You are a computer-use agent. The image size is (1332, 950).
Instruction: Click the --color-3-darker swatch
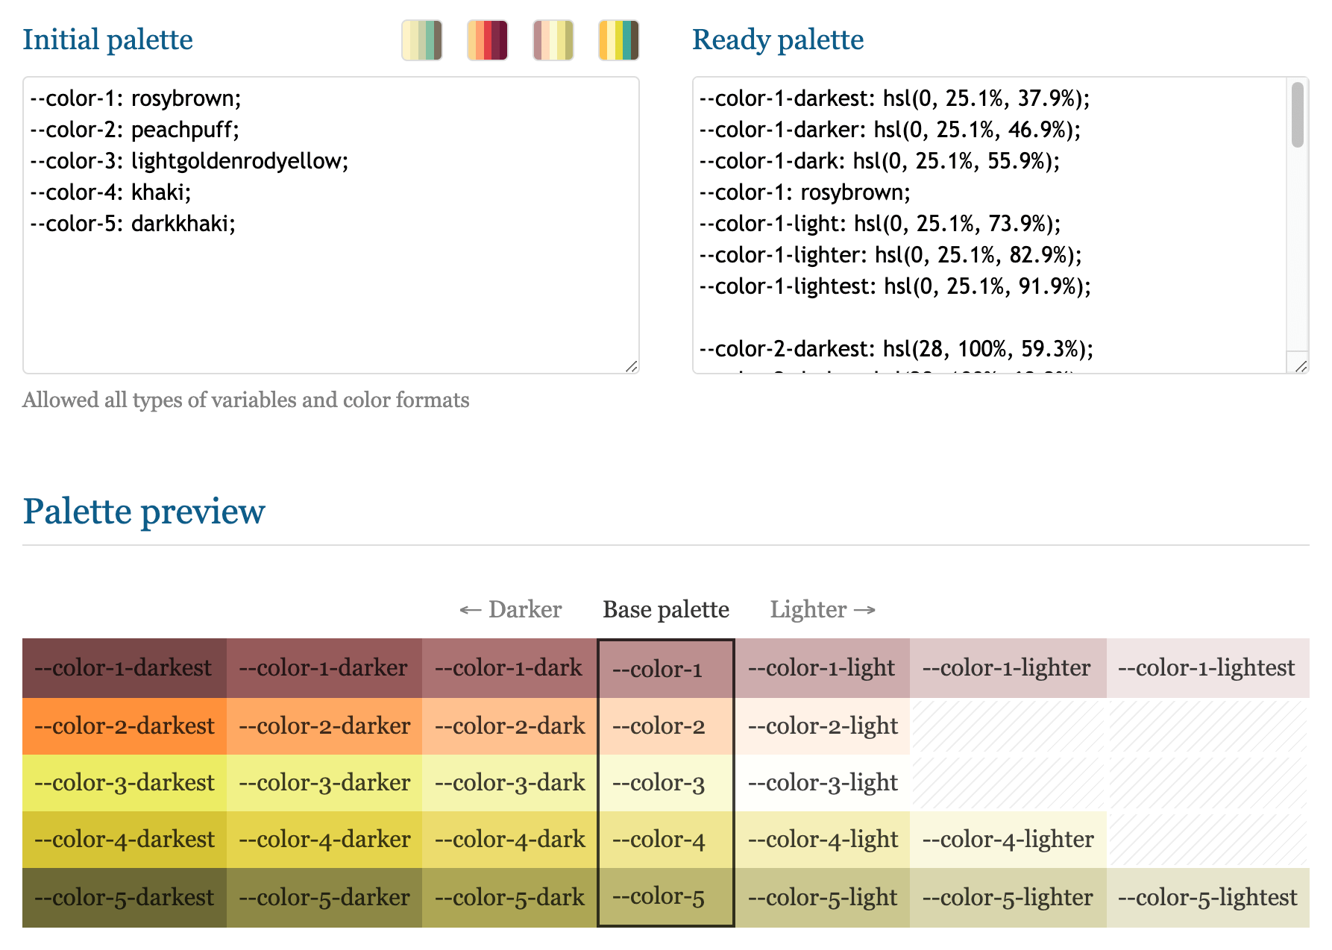[x=324, y=783]
